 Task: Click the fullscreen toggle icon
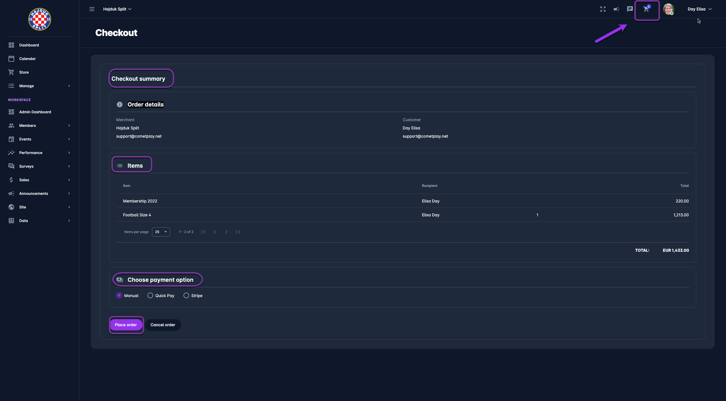point(603,9)
